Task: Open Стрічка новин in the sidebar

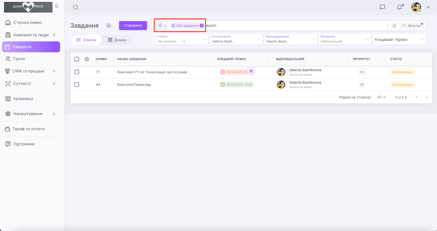Action: pos(27,23)
